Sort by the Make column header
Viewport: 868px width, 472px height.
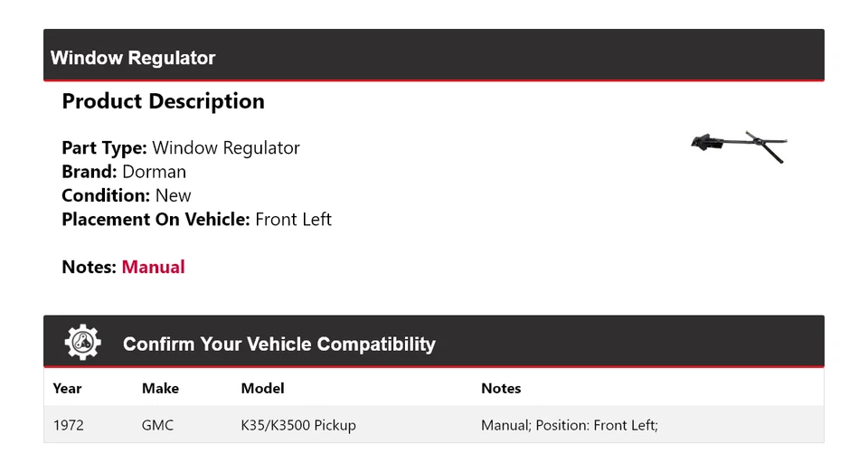tap(160, 389)
